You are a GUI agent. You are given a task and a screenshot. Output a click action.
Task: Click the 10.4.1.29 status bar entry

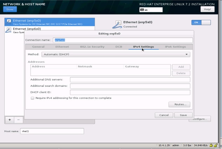[164, 145]
